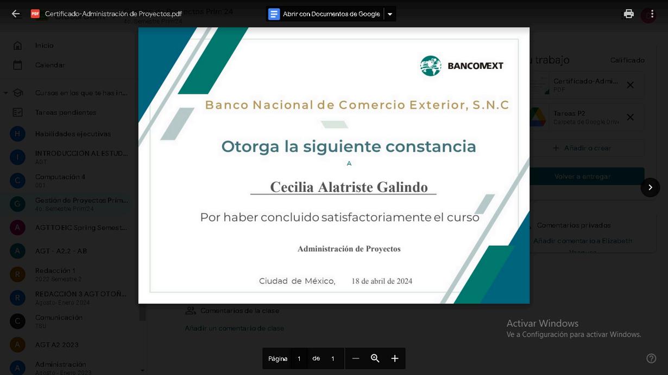Click the Calificado status label
Viewport: 668px width, 375px height.
[627, 60]
